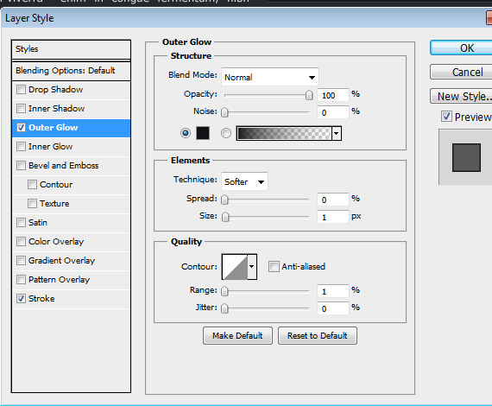
Task: Uncheck the Stroke checkbox
Action: 21,299
